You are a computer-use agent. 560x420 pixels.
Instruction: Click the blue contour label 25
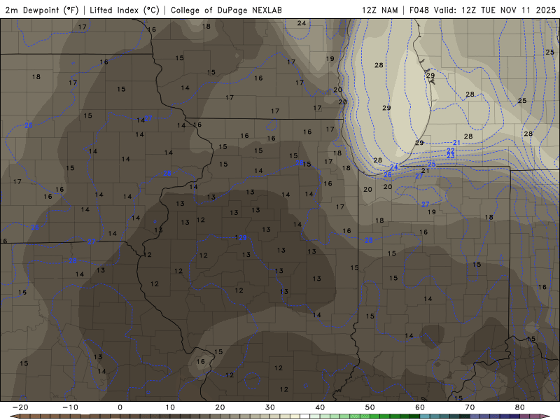(x=432, y=164)
